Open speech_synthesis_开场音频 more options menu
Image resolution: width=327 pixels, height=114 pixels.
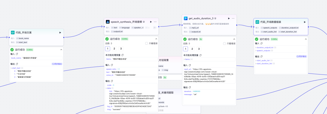coord(155,22)
